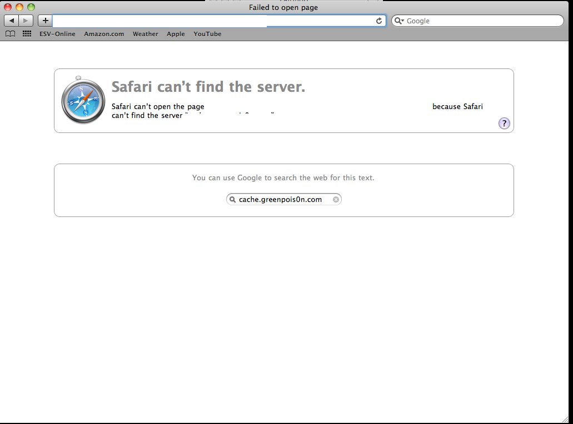The image size is (573, 424).
Task: Focus the Google search field in toolbar
Action: pos(477,21)
